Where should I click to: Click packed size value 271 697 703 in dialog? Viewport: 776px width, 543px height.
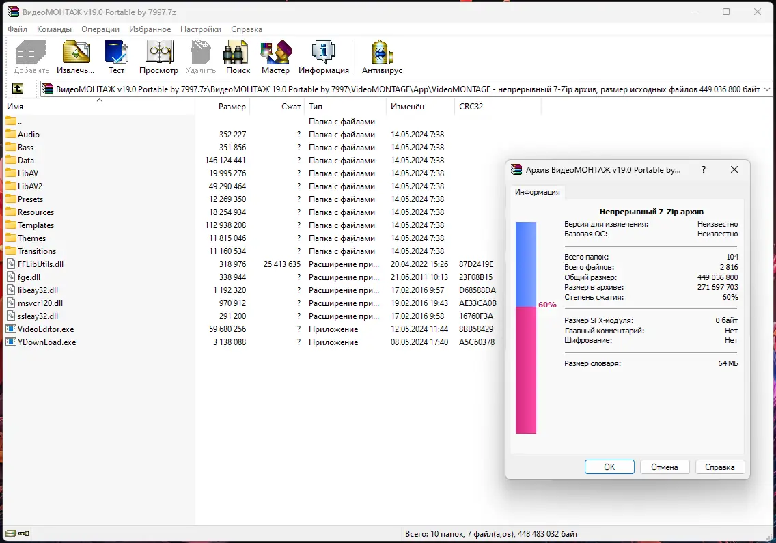[x=718, y=287]
